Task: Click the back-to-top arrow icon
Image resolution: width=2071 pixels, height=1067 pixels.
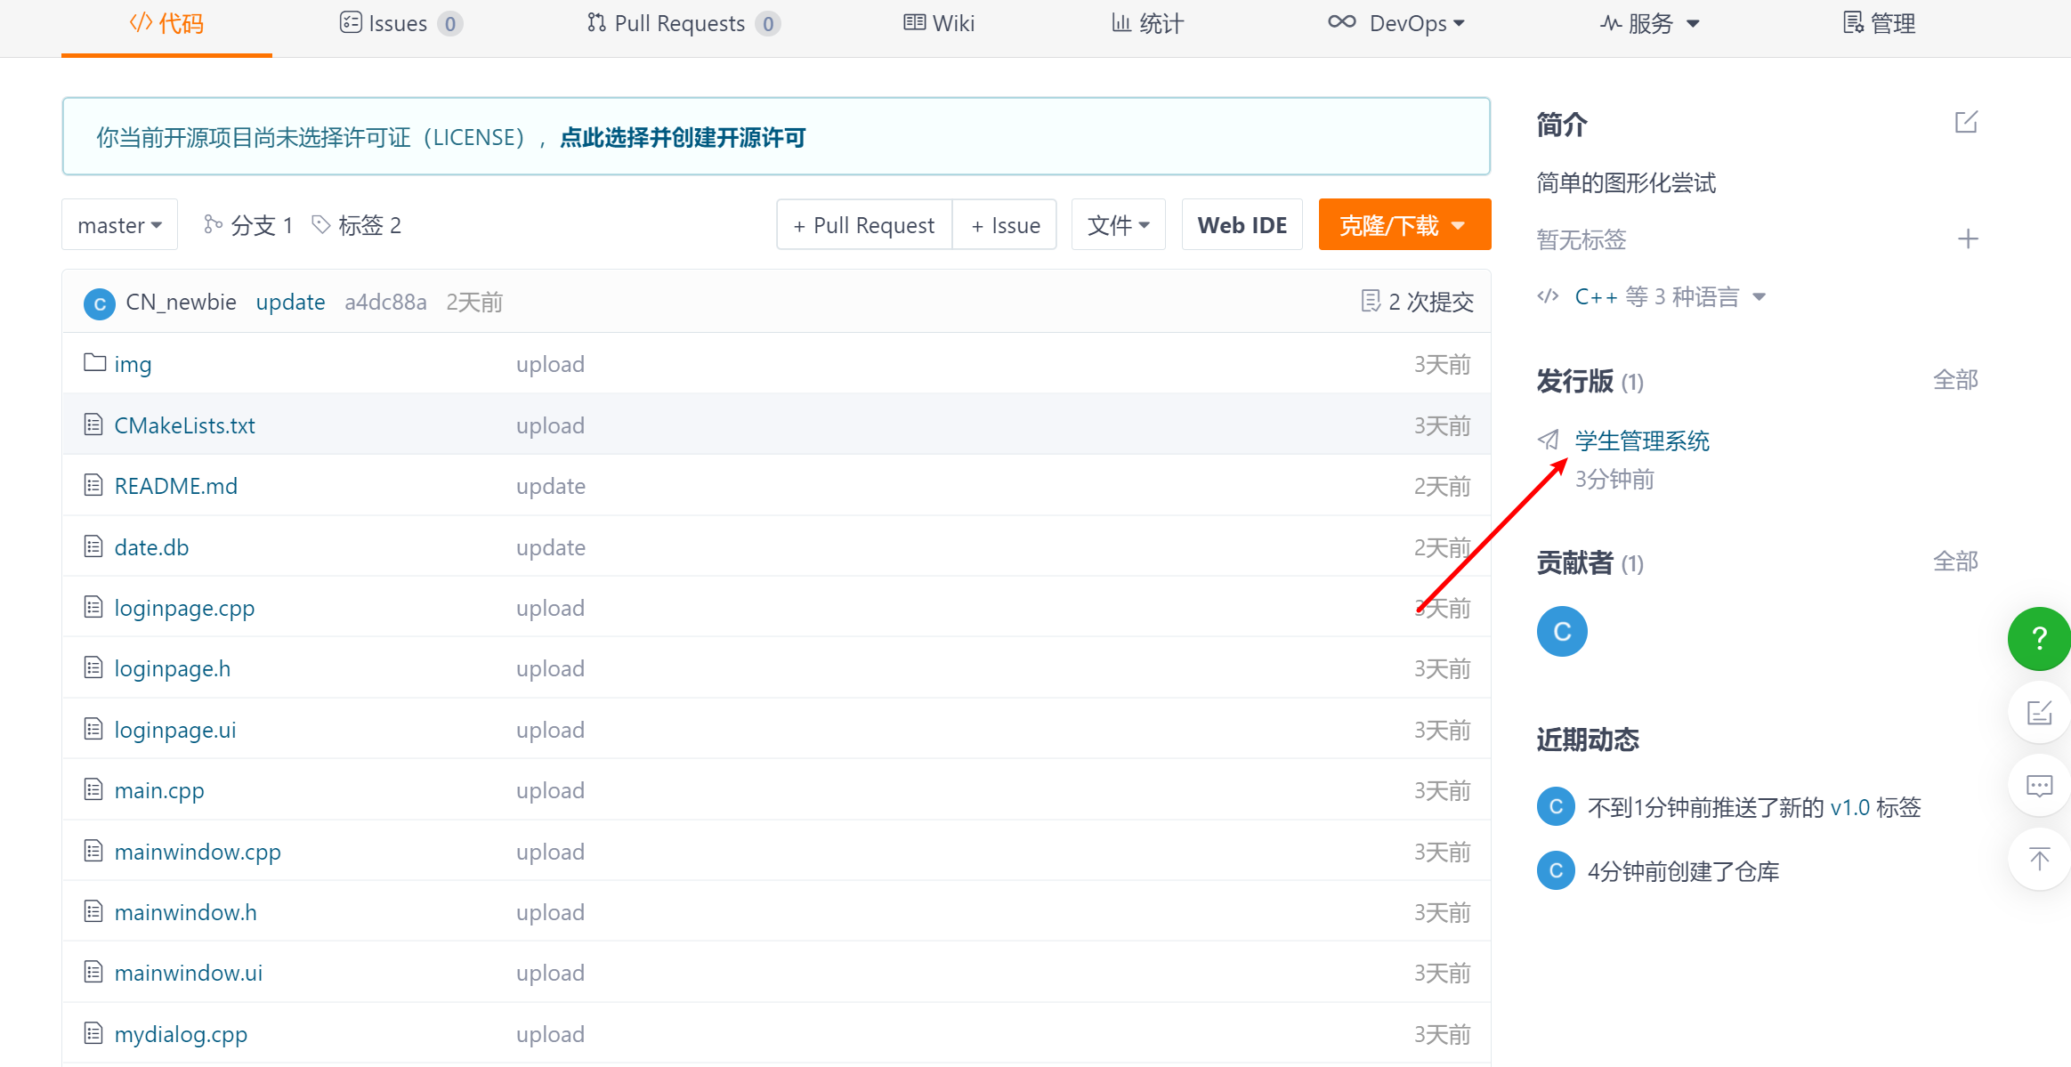Action: (x=2039, y=858)
